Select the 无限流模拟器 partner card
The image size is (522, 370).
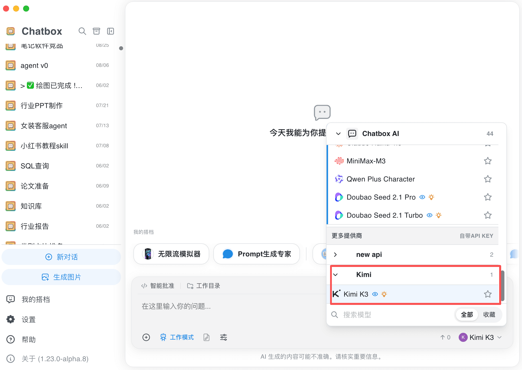point(171,254)
